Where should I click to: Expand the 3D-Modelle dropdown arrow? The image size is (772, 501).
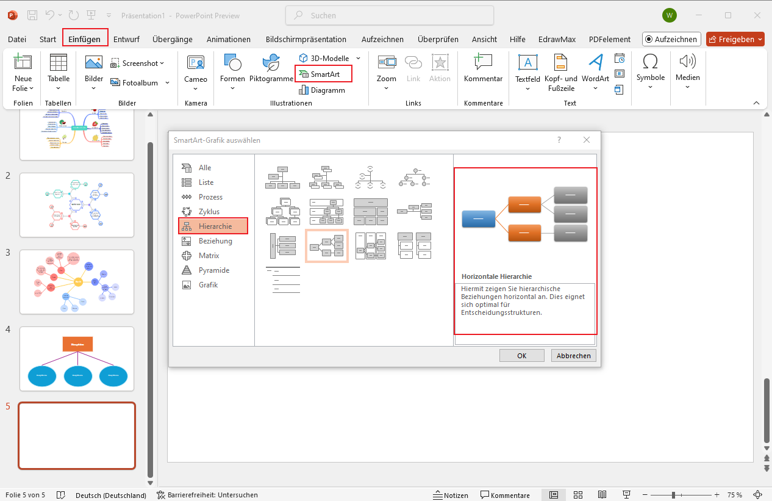358,58
